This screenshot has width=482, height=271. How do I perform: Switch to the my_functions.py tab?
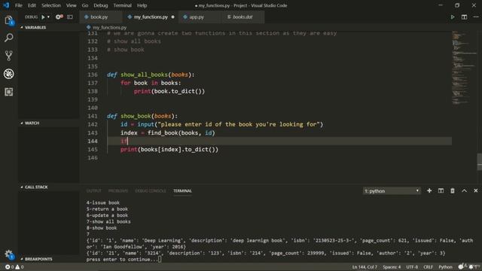point(151,17)
